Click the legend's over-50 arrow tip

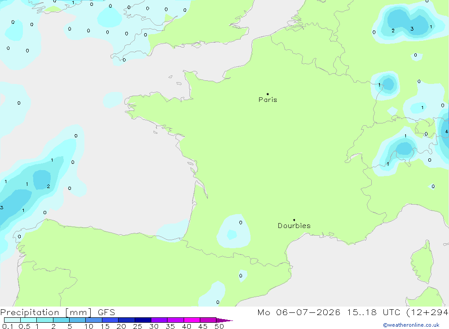(225, 320)
